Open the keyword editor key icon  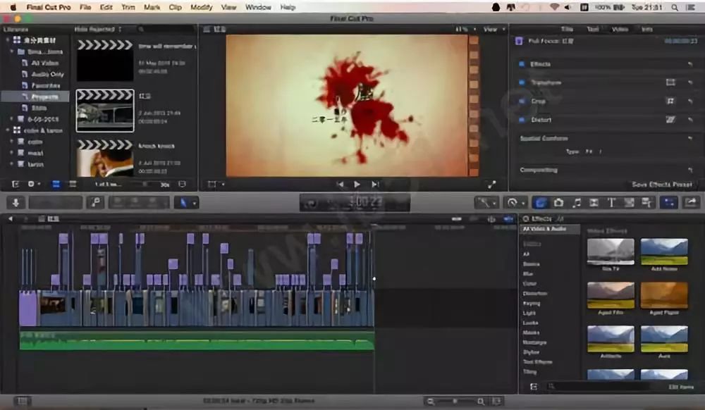point(94,202)
